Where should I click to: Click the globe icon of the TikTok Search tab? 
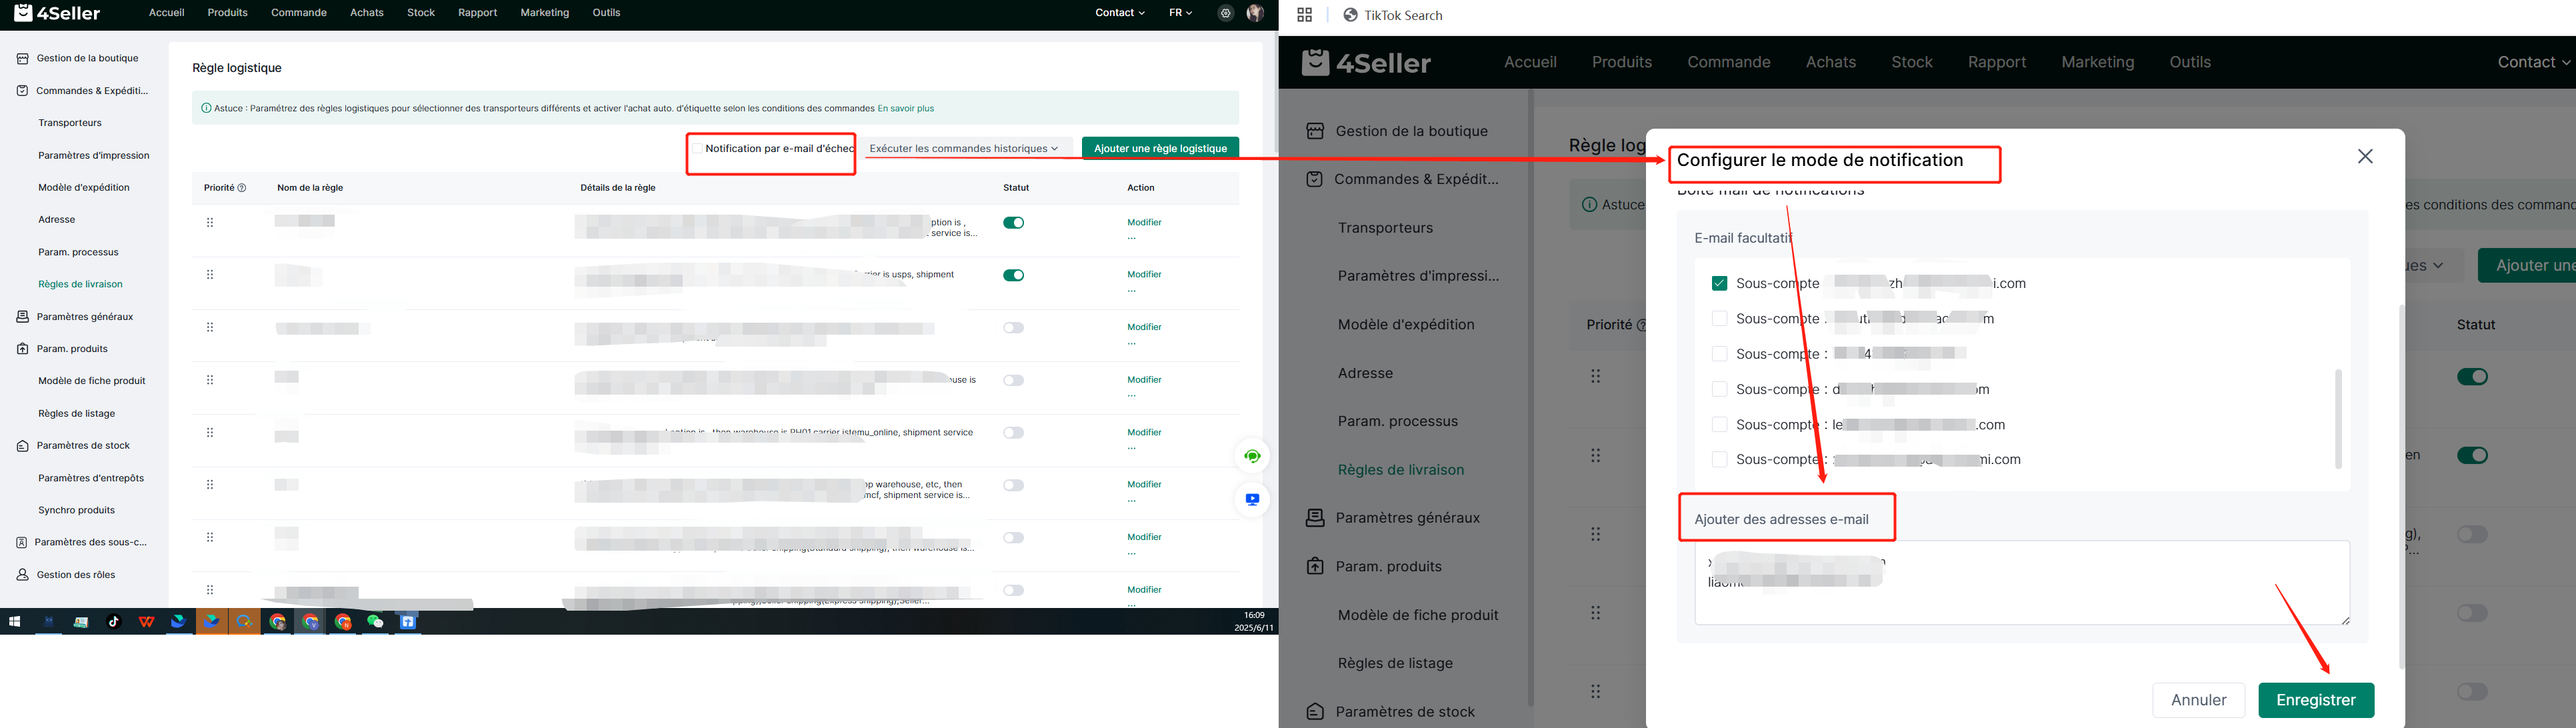point(1350,15)
